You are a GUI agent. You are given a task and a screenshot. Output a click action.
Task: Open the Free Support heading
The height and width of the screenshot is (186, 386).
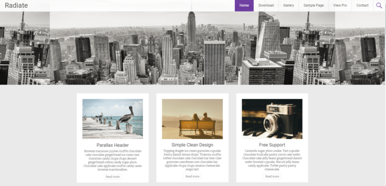coord(272,145)
